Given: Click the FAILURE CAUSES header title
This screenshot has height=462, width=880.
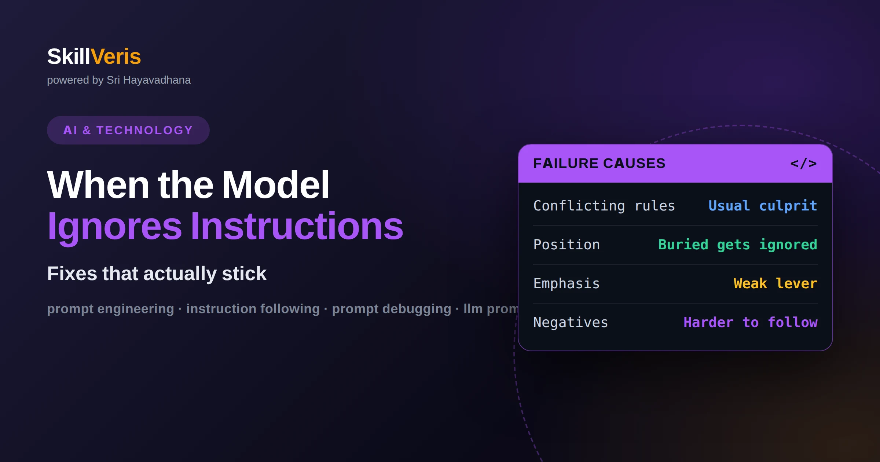Looking at the screenshot, I should click(x=599, y=164).
